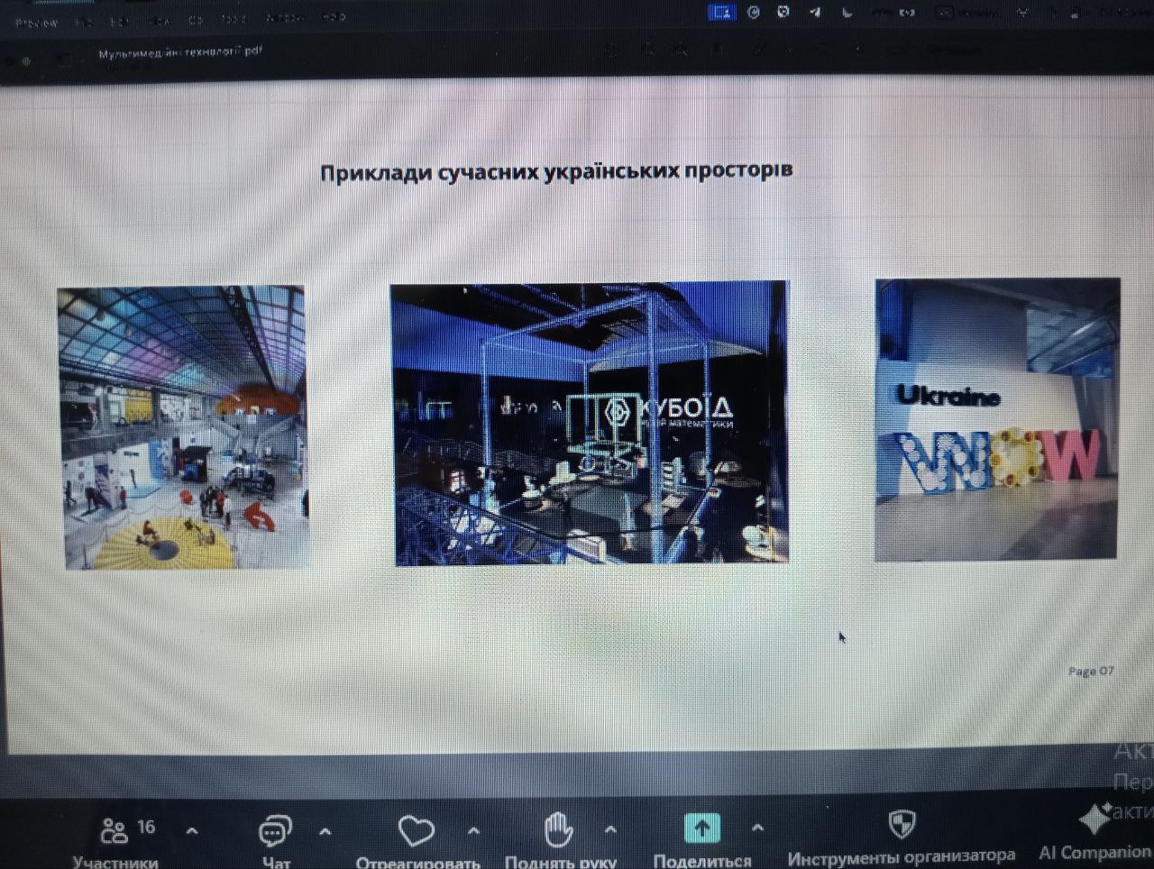
Task: Expand the arrow next to Поделиться
Action: [757, 828]
